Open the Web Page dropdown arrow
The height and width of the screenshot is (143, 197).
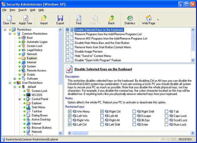158,19
